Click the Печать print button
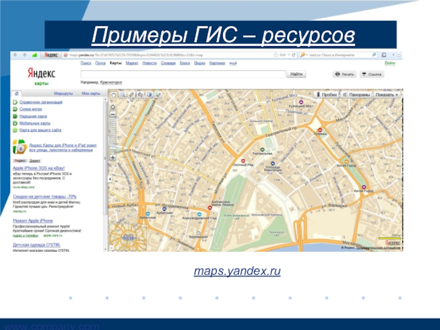The image size is (440, 330). pos(345,74)
